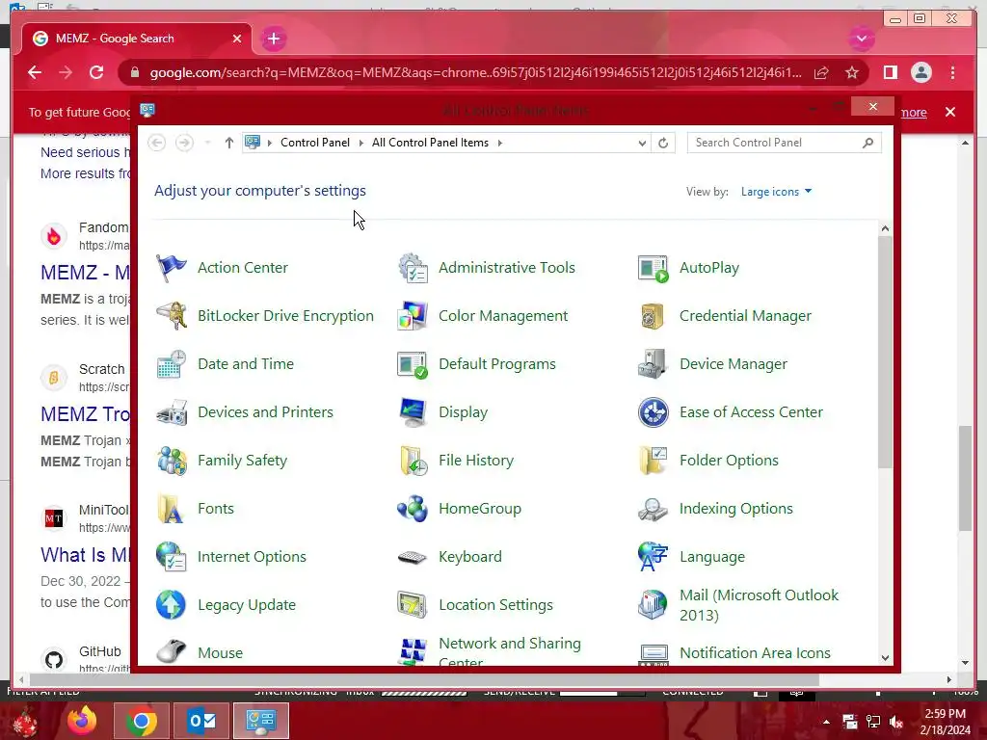Screen dimensions: 987x740
Task: Open the Date and Time icon
Action: coord(172,364)
